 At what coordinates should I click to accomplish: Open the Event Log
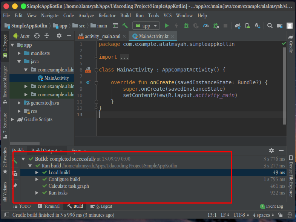271,206
